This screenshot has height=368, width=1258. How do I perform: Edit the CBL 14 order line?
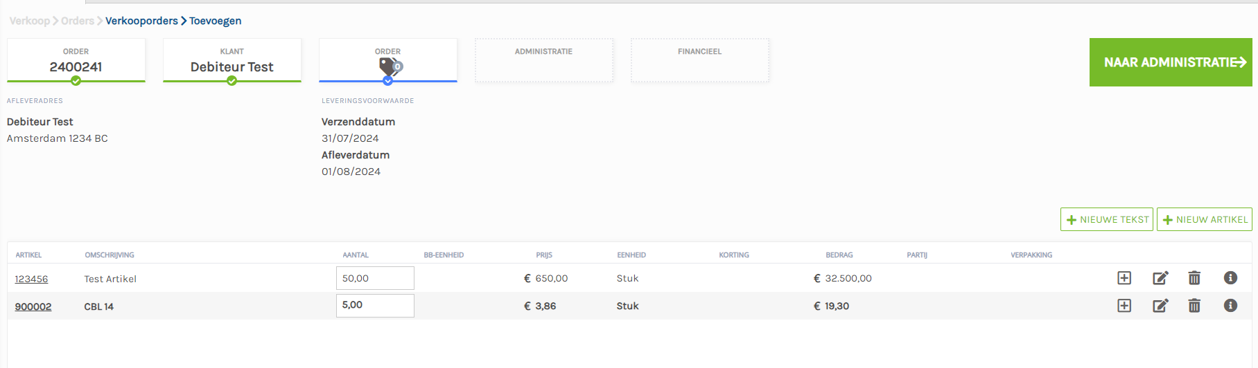pyautogui.click(x=1160, y=306)
